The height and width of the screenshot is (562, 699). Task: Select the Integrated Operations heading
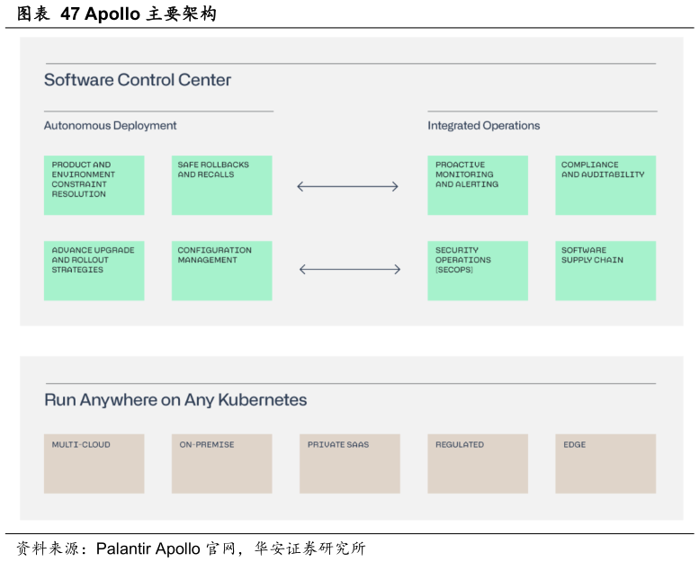pos(483,126)
